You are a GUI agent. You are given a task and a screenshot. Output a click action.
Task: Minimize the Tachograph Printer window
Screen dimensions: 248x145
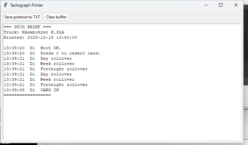tap(206, 5)
